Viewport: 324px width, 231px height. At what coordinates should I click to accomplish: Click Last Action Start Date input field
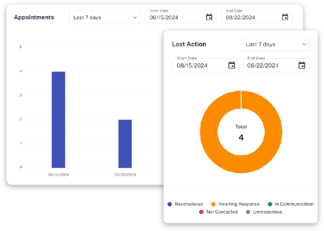(199, 65)
